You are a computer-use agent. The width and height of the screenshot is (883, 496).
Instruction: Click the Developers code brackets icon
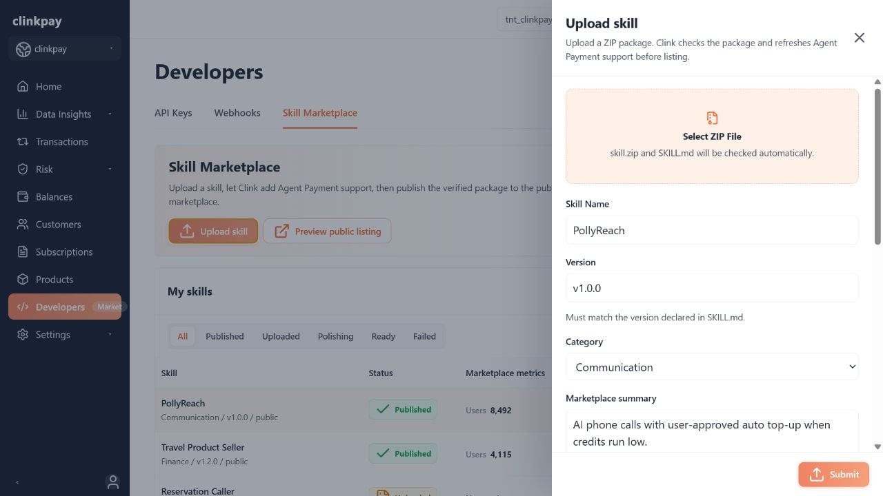click(23, 307)
